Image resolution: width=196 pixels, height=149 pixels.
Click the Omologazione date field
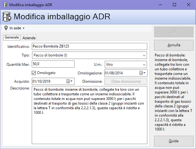[120, 73]
